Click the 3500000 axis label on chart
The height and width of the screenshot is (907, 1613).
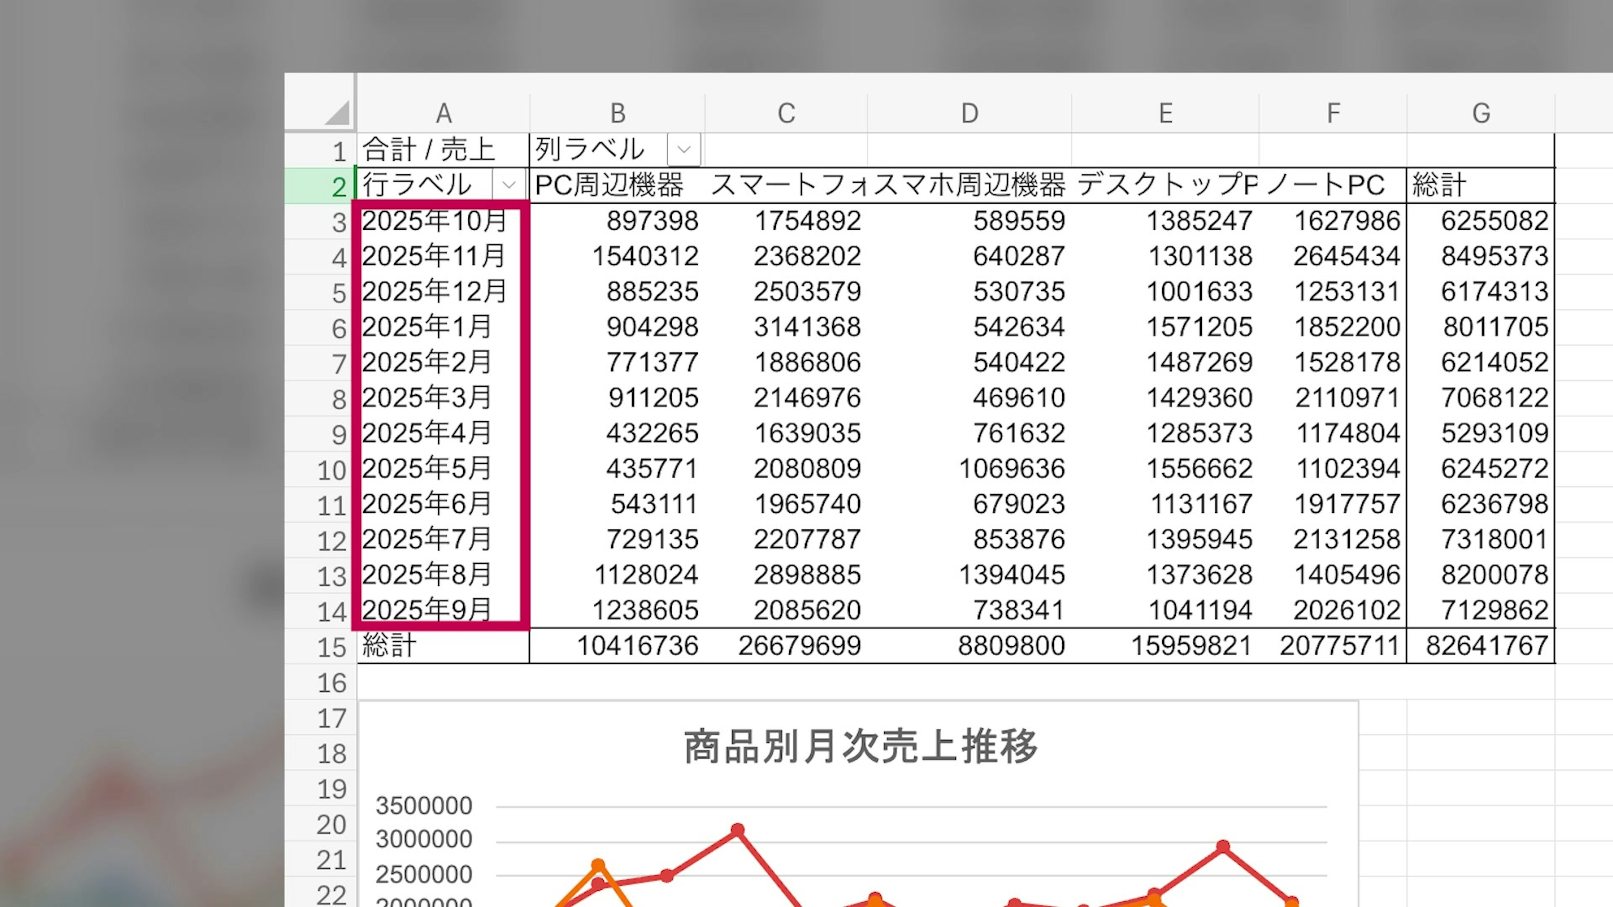(x=423, y=806)
